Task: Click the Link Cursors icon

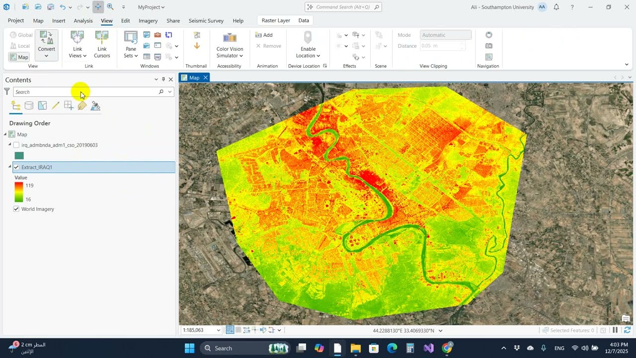Action: click(102, 37)
